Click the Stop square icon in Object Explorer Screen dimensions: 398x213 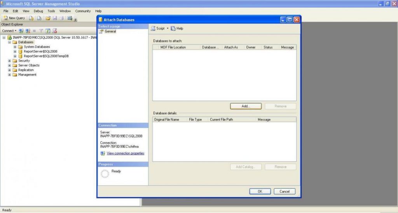click(x=34, y=31)
